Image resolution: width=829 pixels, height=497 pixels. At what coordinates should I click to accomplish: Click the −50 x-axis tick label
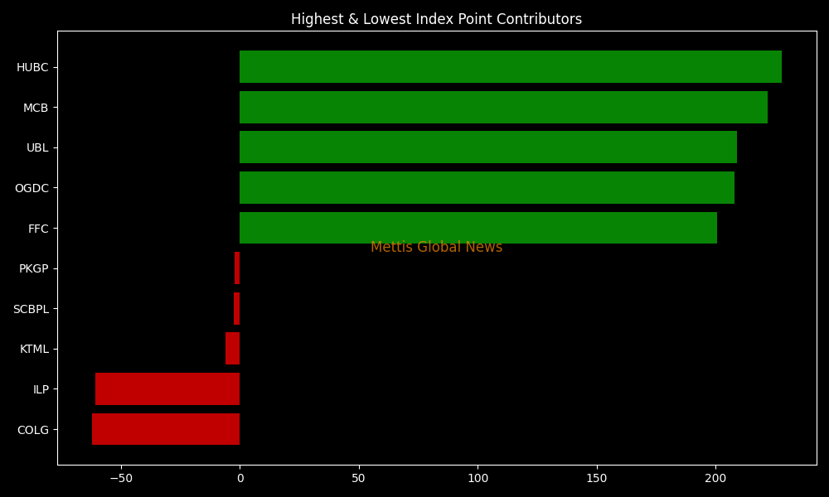point(121,478)
